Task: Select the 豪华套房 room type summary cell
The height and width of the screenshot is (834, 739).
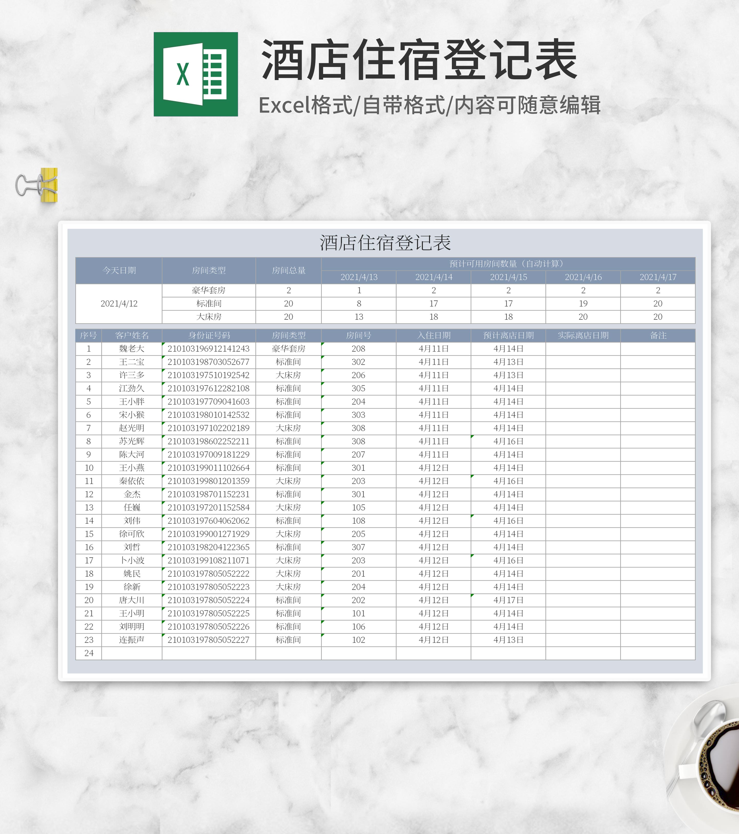Action: click(x=209, y=290)
